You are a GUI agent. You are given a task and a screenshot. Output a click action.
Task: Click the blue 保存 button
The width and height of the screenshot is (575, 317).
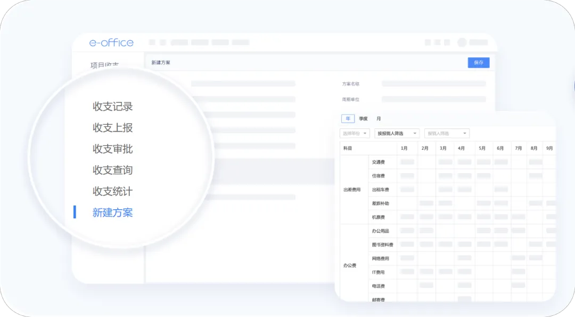pos(478,63)
